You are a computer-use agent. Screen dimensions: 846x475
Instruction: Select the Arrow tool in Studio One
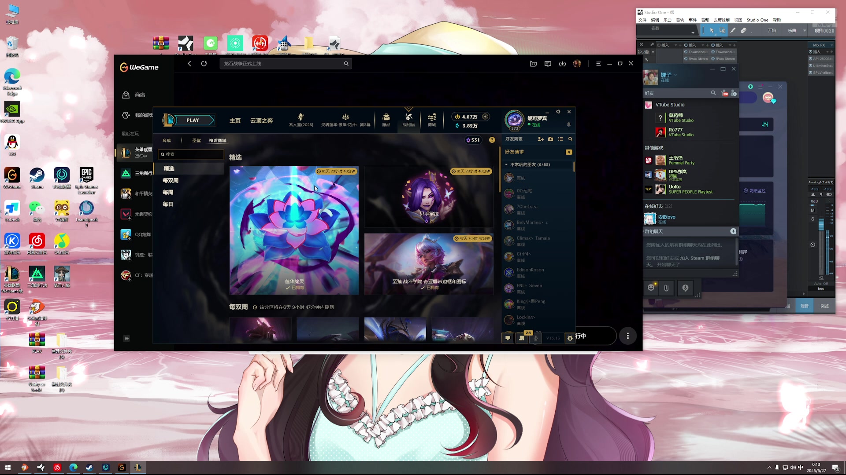712,30
